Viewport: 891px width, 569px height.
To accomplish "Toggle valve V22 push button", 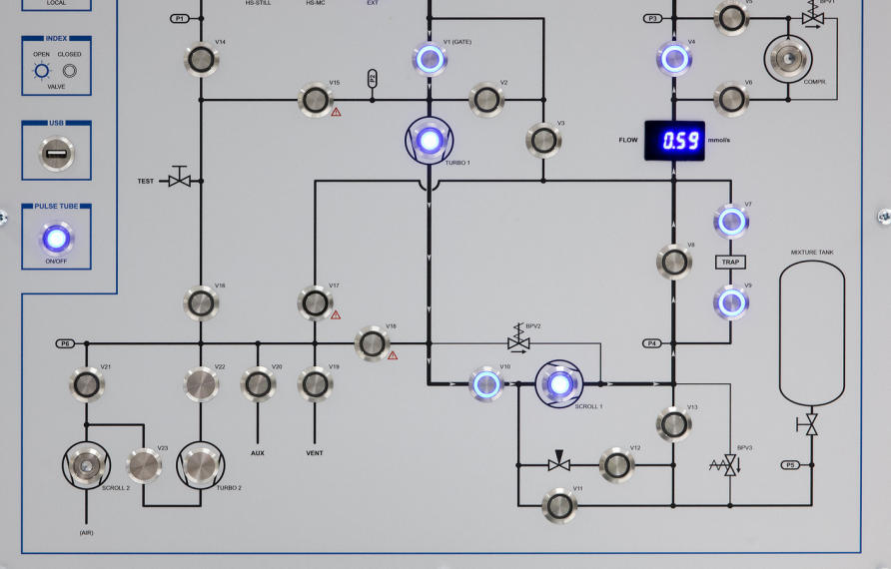I will coord(201,384).
